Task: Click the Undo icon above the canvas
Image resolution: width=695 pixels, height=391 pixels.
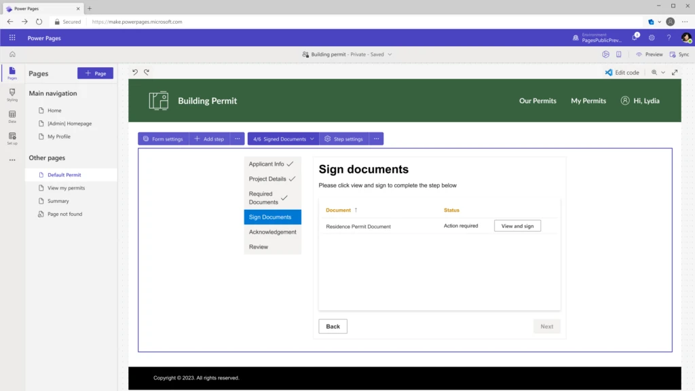Action: point(134,72)
